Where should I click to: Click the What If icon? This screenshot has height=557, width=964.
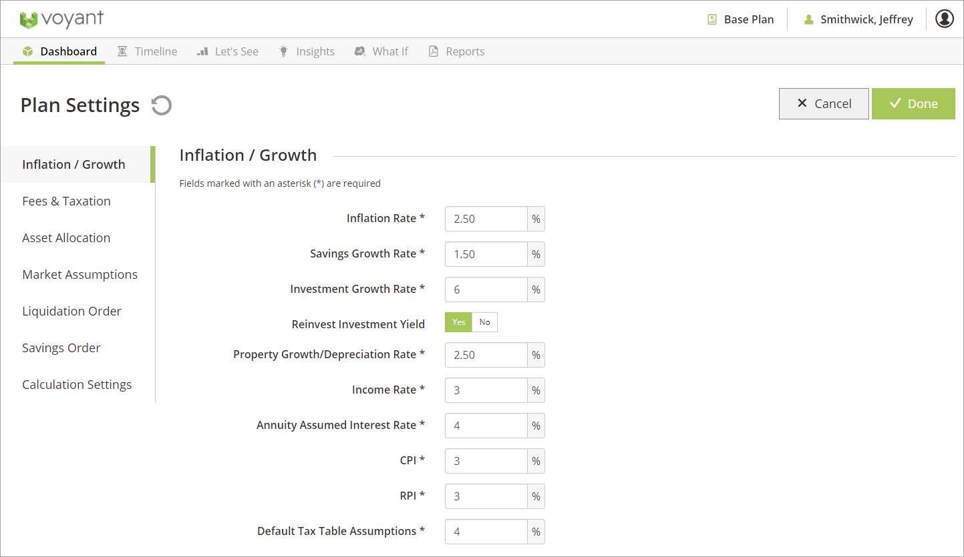coord(360,51)
